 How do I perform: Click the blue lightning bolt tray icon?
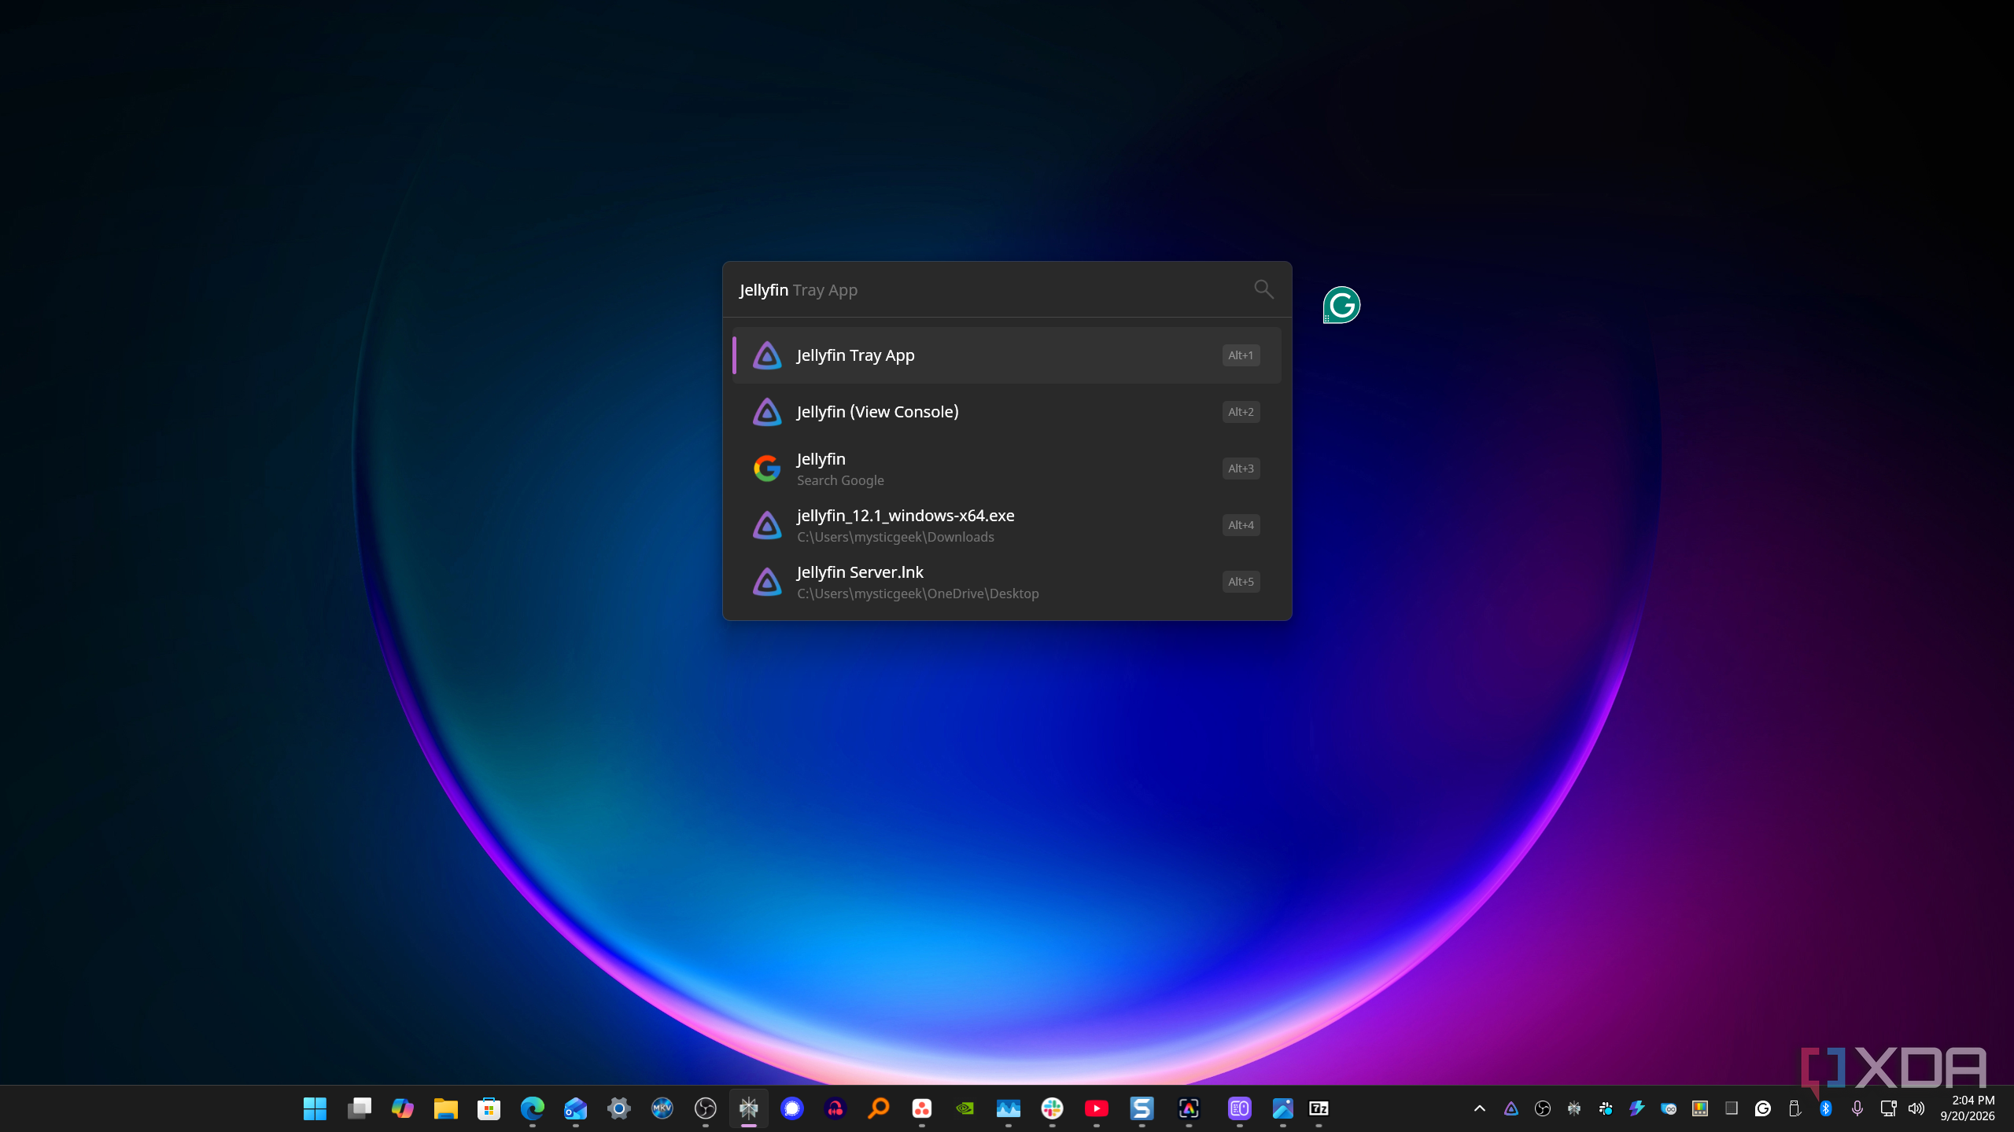(1637, 1108)
